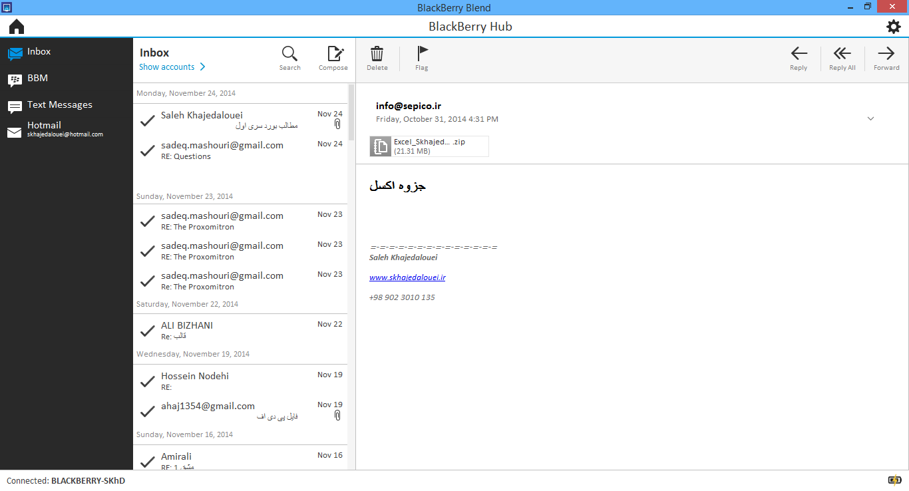Open the Excel zip attachment
The width and height of the screenshot is (909, 491).
coord(429,146)
